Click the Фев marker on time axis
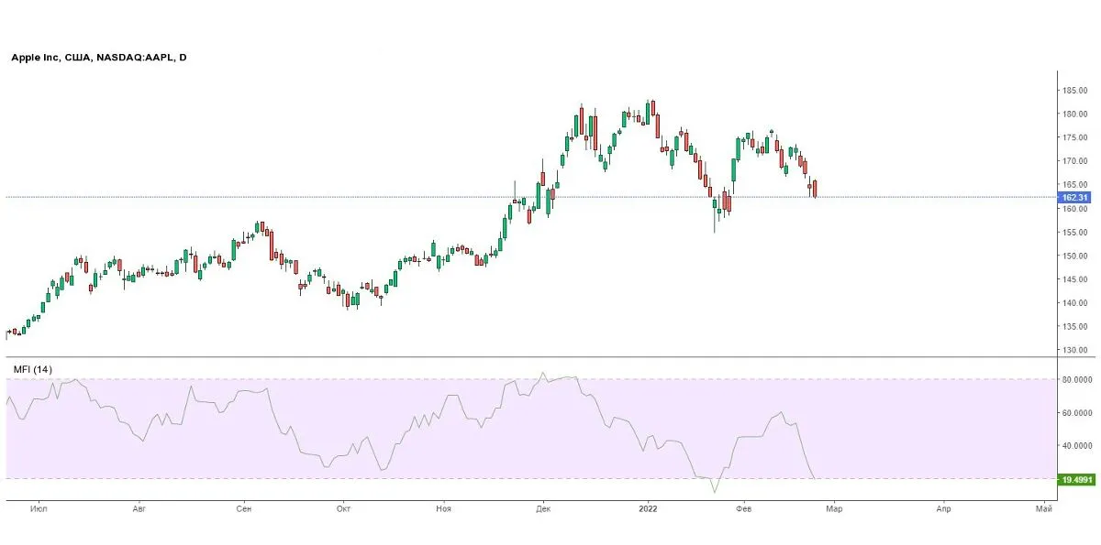 point(744,507)
